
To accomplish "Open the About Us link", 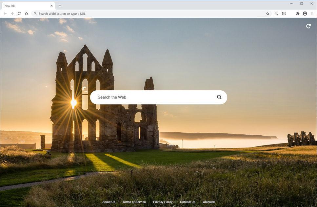I will tap(109, 202).
